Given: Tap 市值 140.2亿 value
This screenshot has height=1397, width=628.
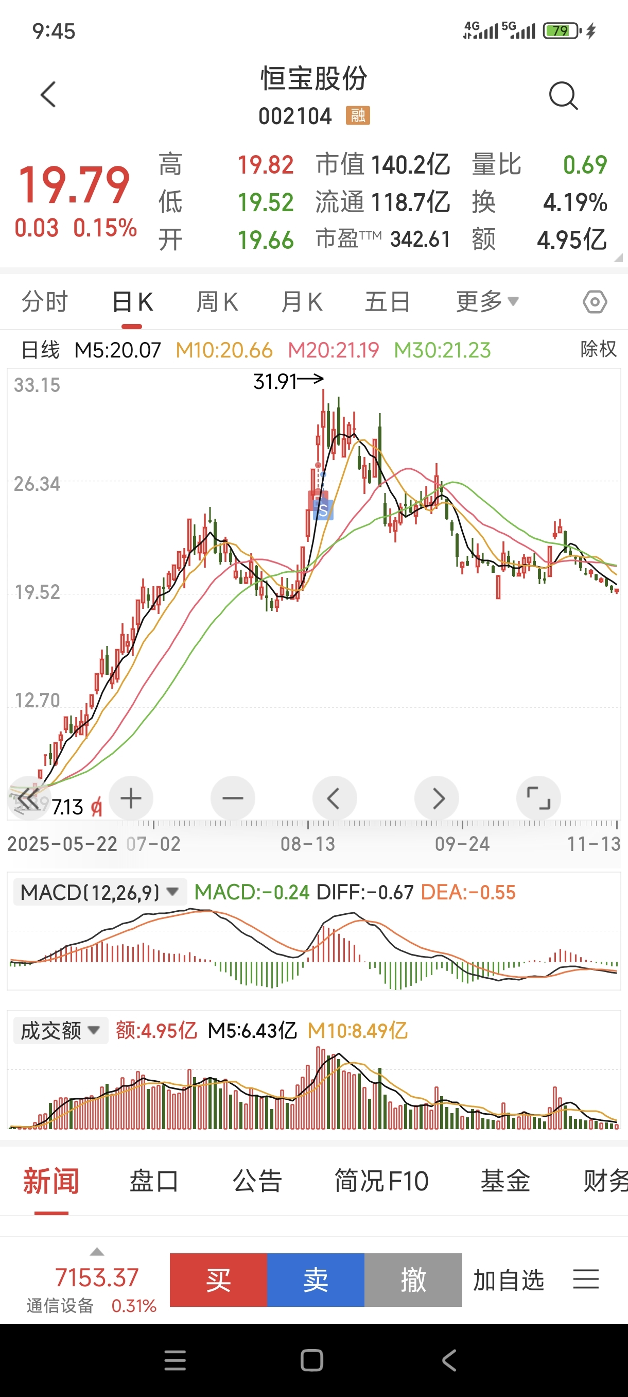Looking at the screenshot, I should click(x=382, y=164).
